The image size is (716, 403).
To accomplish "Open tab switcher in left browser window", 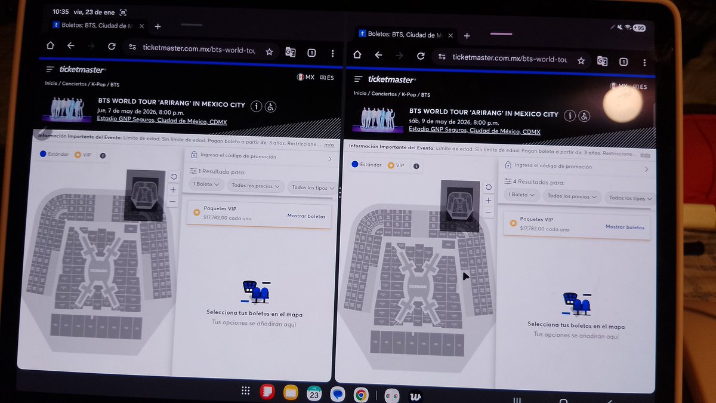I will click(x=311, y=53).
